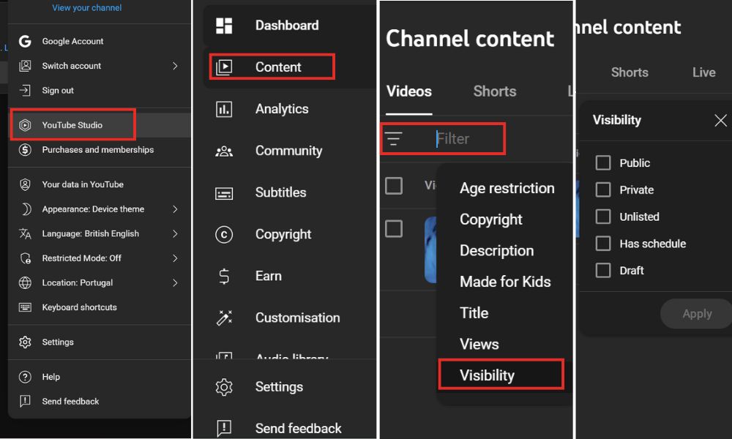Open Analytics in Studio sidebar
The height and width of the screenshot is (439, 732).
[282, 109]
